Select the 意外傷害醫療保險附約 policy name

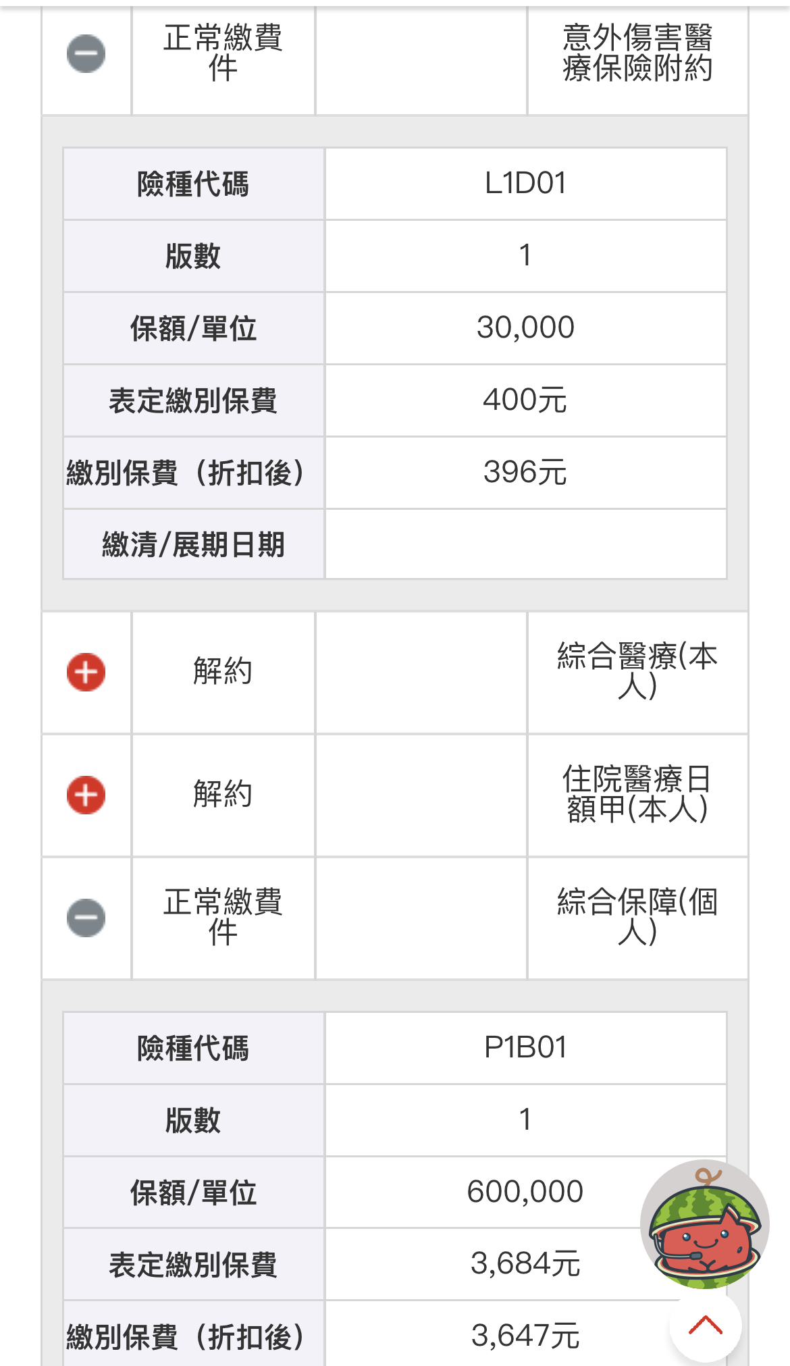pos(637,53)
